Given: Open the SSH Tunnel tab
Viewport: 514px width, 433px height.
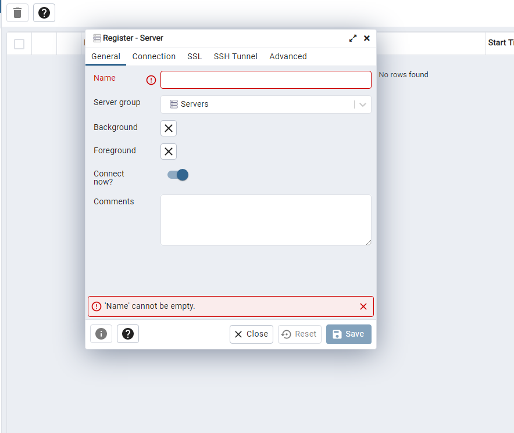Looking at the screenshot, I should tap(235, 56).
